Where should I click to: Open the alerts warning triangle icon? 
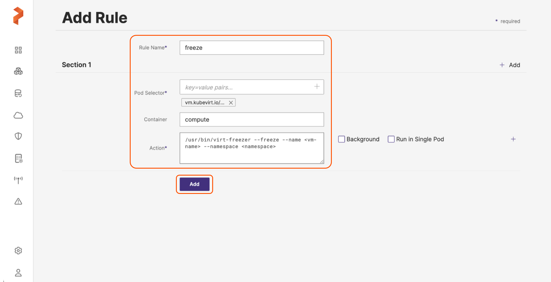[x=18, y=201]
